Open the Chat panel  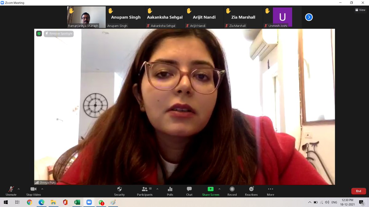click(x=189, y=191)
